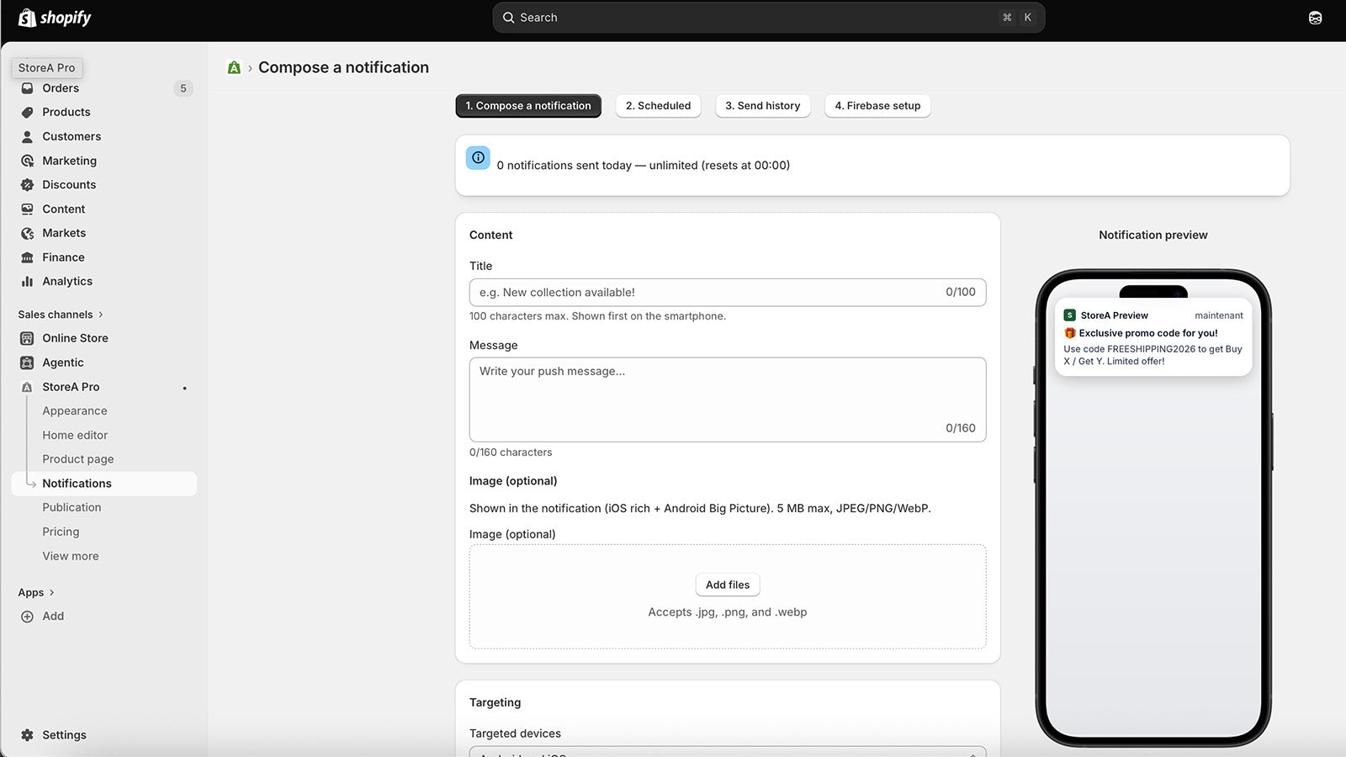Click the Marketing target icon

pos(27,161)
